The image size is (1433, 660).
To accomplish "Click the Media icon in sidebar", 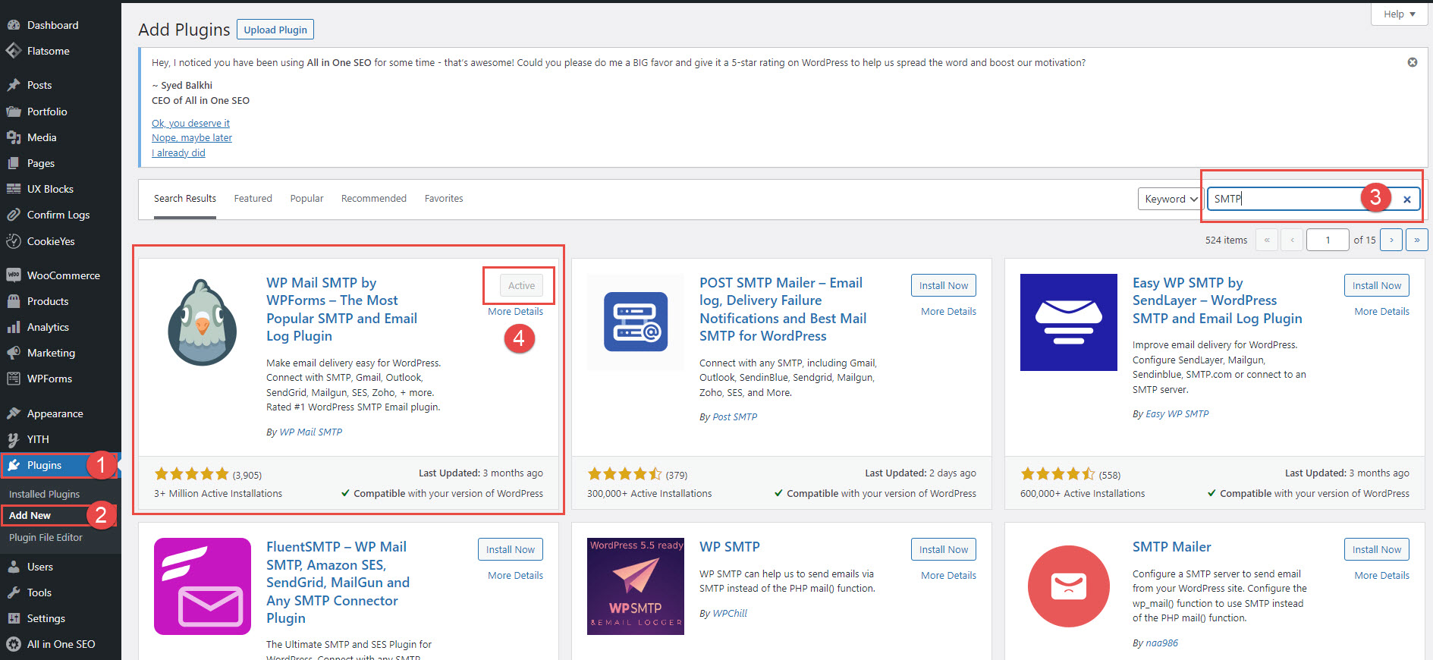I will 13,137.
